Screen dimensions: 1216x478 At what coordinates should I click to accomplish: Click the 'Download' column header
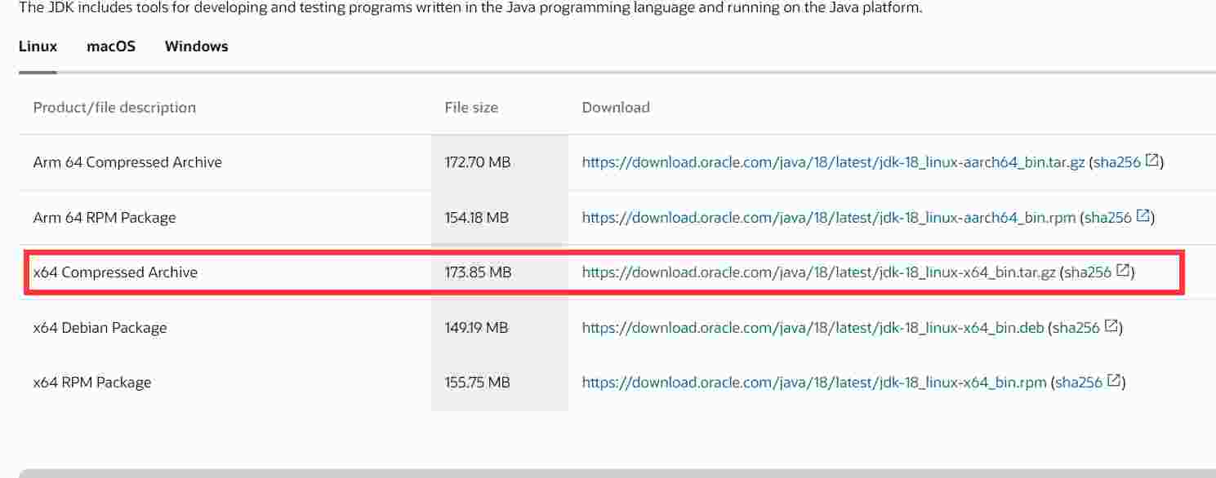click(616, 108)
